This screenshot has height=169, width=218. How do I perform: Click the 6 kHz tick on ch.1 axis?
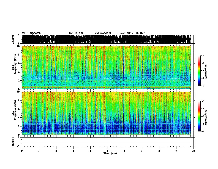click(19, 63)
